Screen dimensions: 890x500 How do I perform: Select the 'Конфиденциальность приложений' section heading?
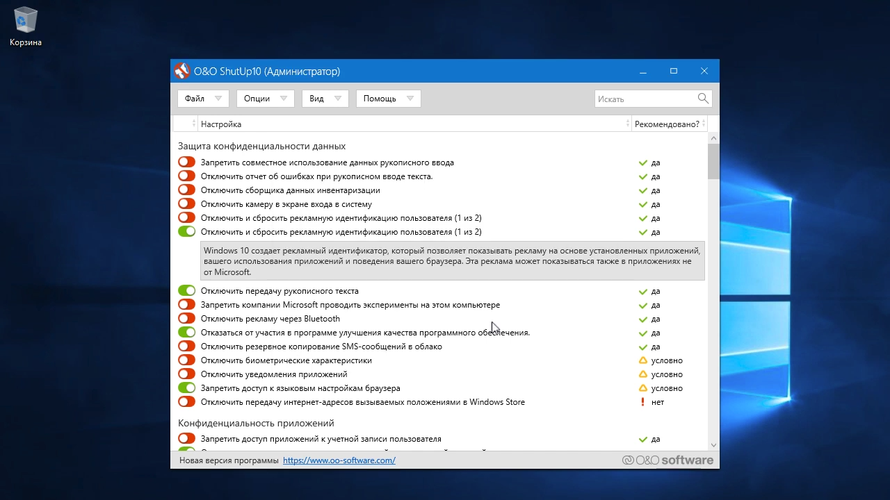point(256,423)
